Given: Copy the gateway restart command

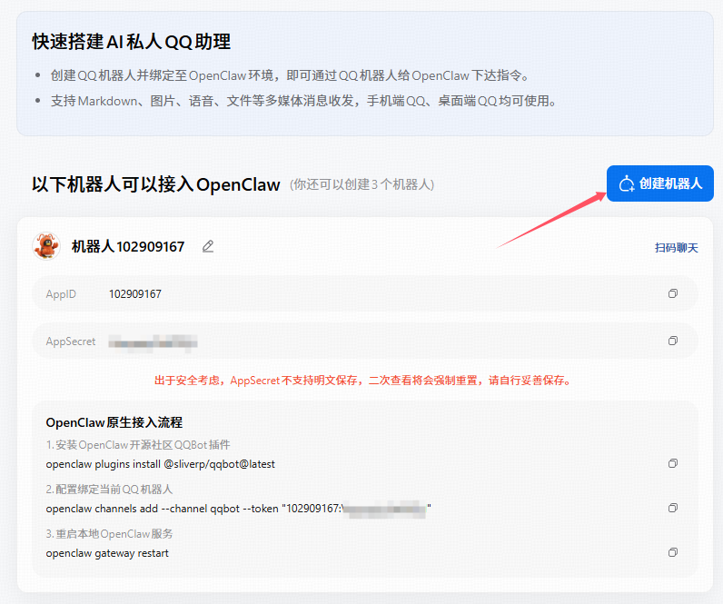Looking at the screenshot, I should (x=672, y=552).
